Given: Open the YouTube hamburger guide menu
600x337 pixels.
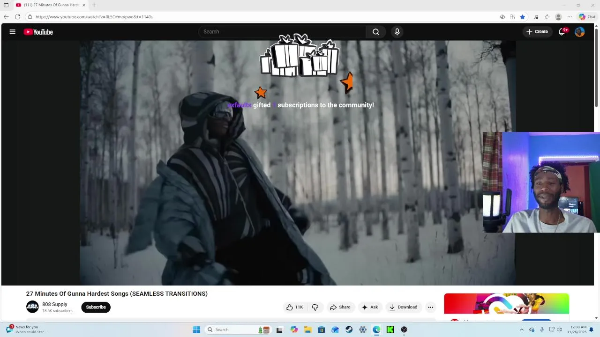Looking at the screenshot, I should pos(13,32).
